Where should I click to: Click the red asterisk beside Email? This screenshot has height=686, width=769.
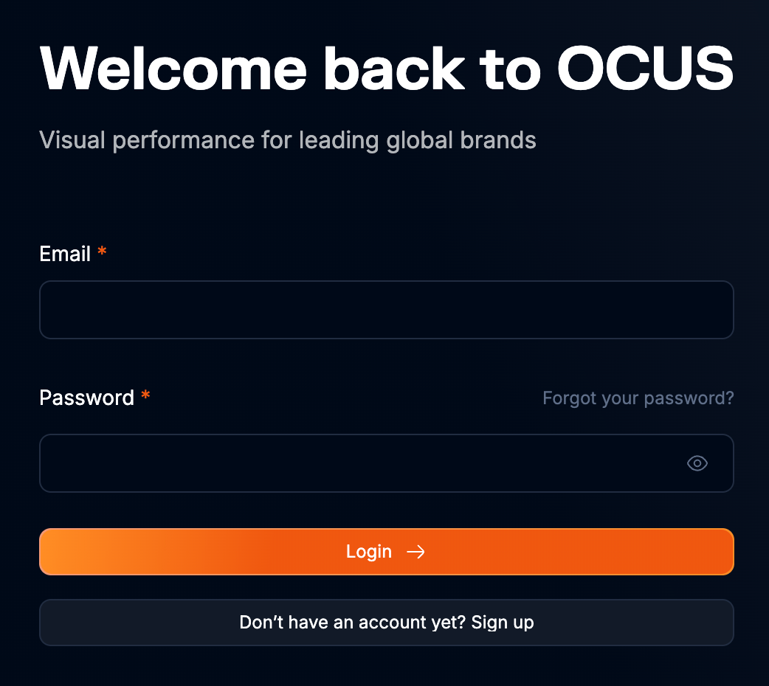[102, 253]
